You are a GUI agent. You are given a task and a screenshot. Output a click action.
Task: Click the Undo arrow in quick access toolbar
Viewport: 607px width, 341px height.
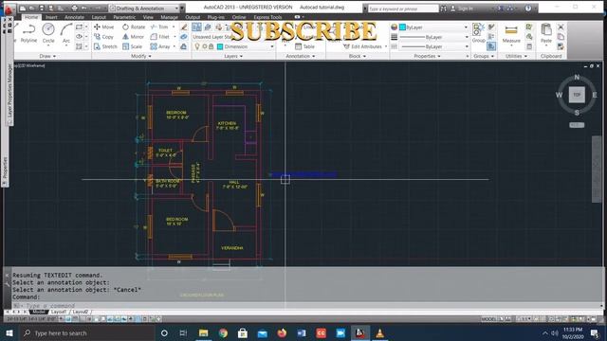pyautogui.click(x=83, y=9)
